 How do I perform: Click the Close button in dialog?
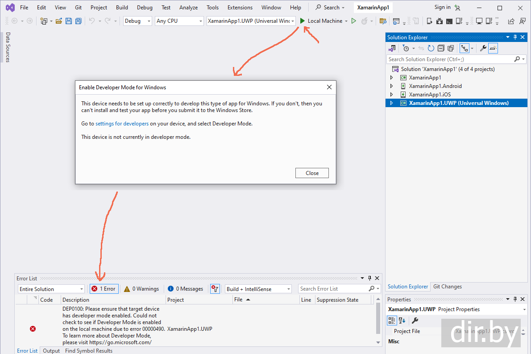312,173
